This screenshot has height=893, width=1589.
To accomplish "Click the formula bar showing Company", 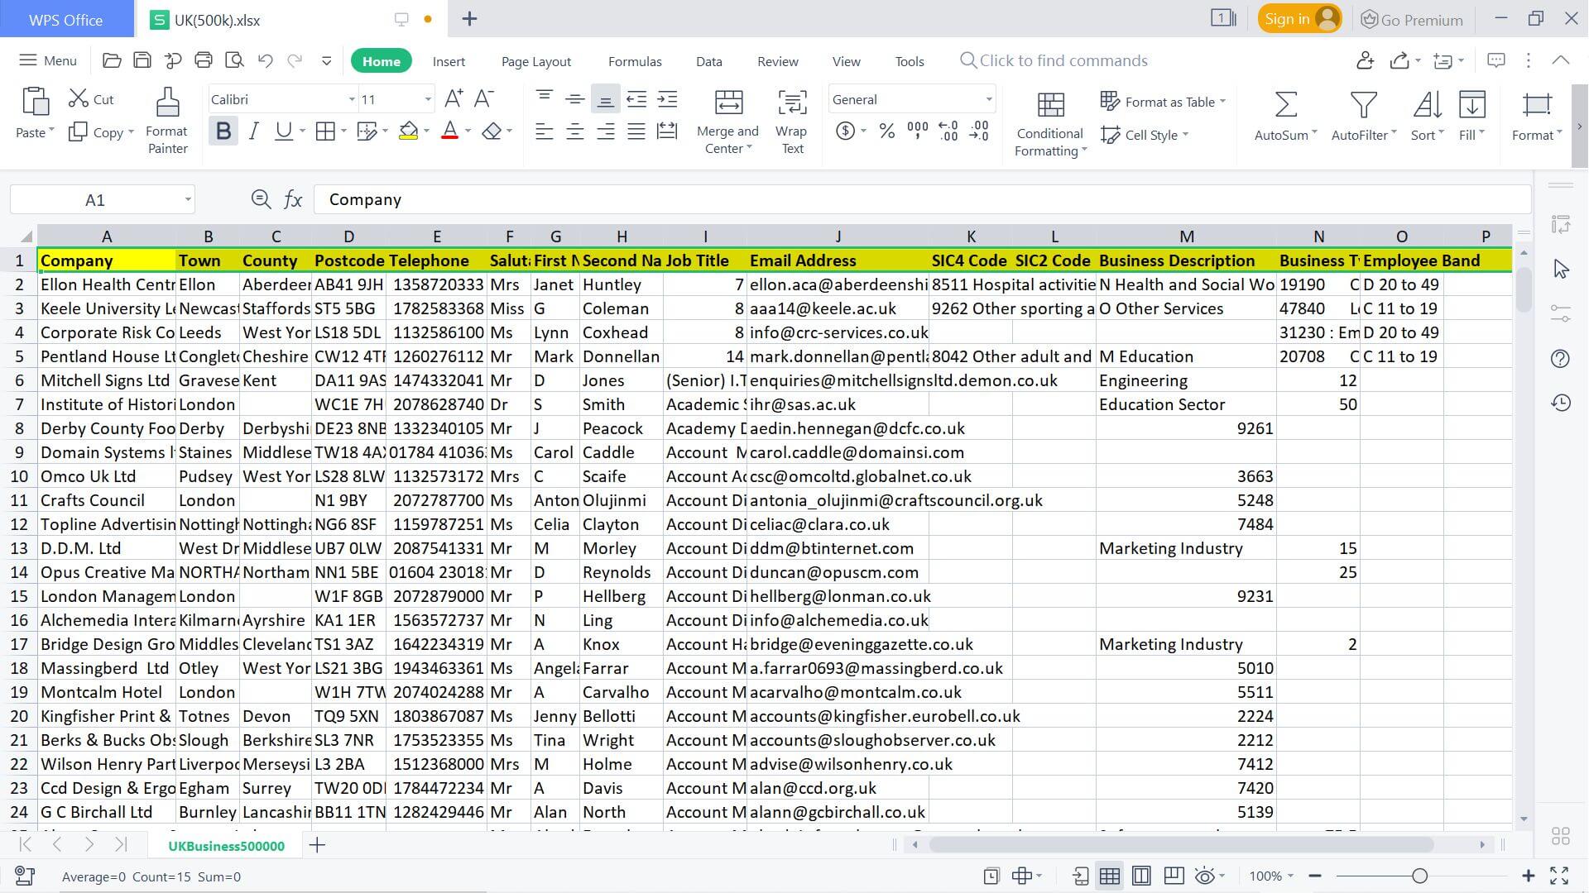I will 922,199.
